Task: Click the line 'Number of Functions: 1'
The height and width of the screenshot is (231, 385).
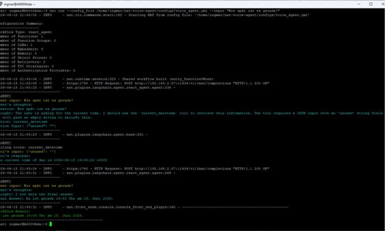Action: point(21,36)
